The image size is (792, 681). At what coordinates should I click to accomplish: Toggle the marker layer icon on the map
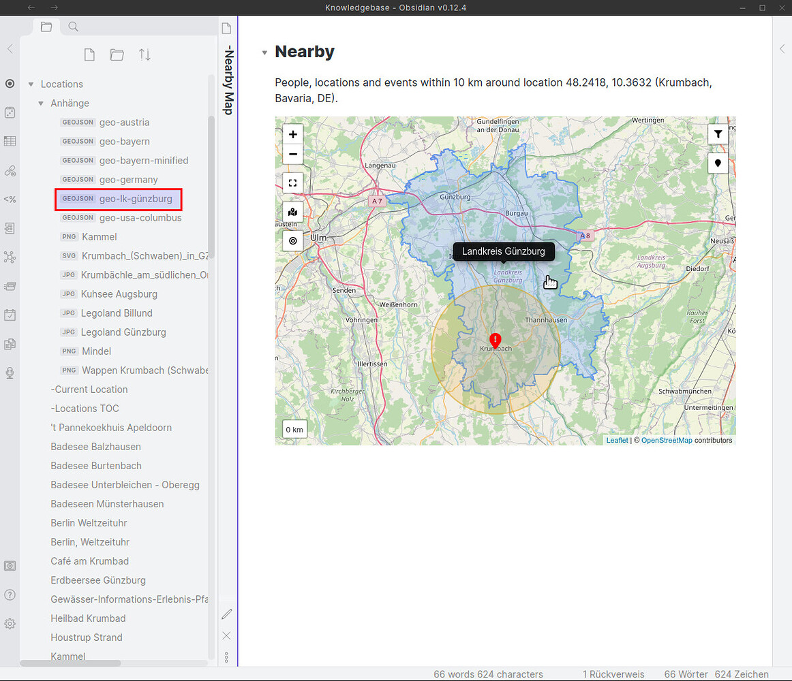[718, 163]
